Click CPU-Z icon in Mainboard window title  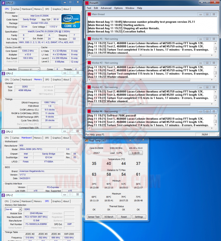tap(3, 132)
